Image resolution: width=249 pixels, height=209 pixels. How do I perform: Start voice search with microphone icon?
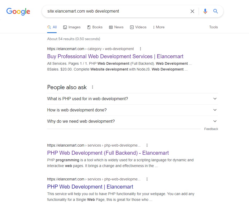tap(205, 11)
